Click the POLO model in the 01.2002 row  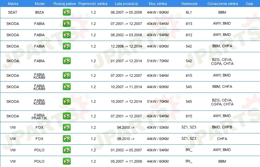(x=39, y=150)
